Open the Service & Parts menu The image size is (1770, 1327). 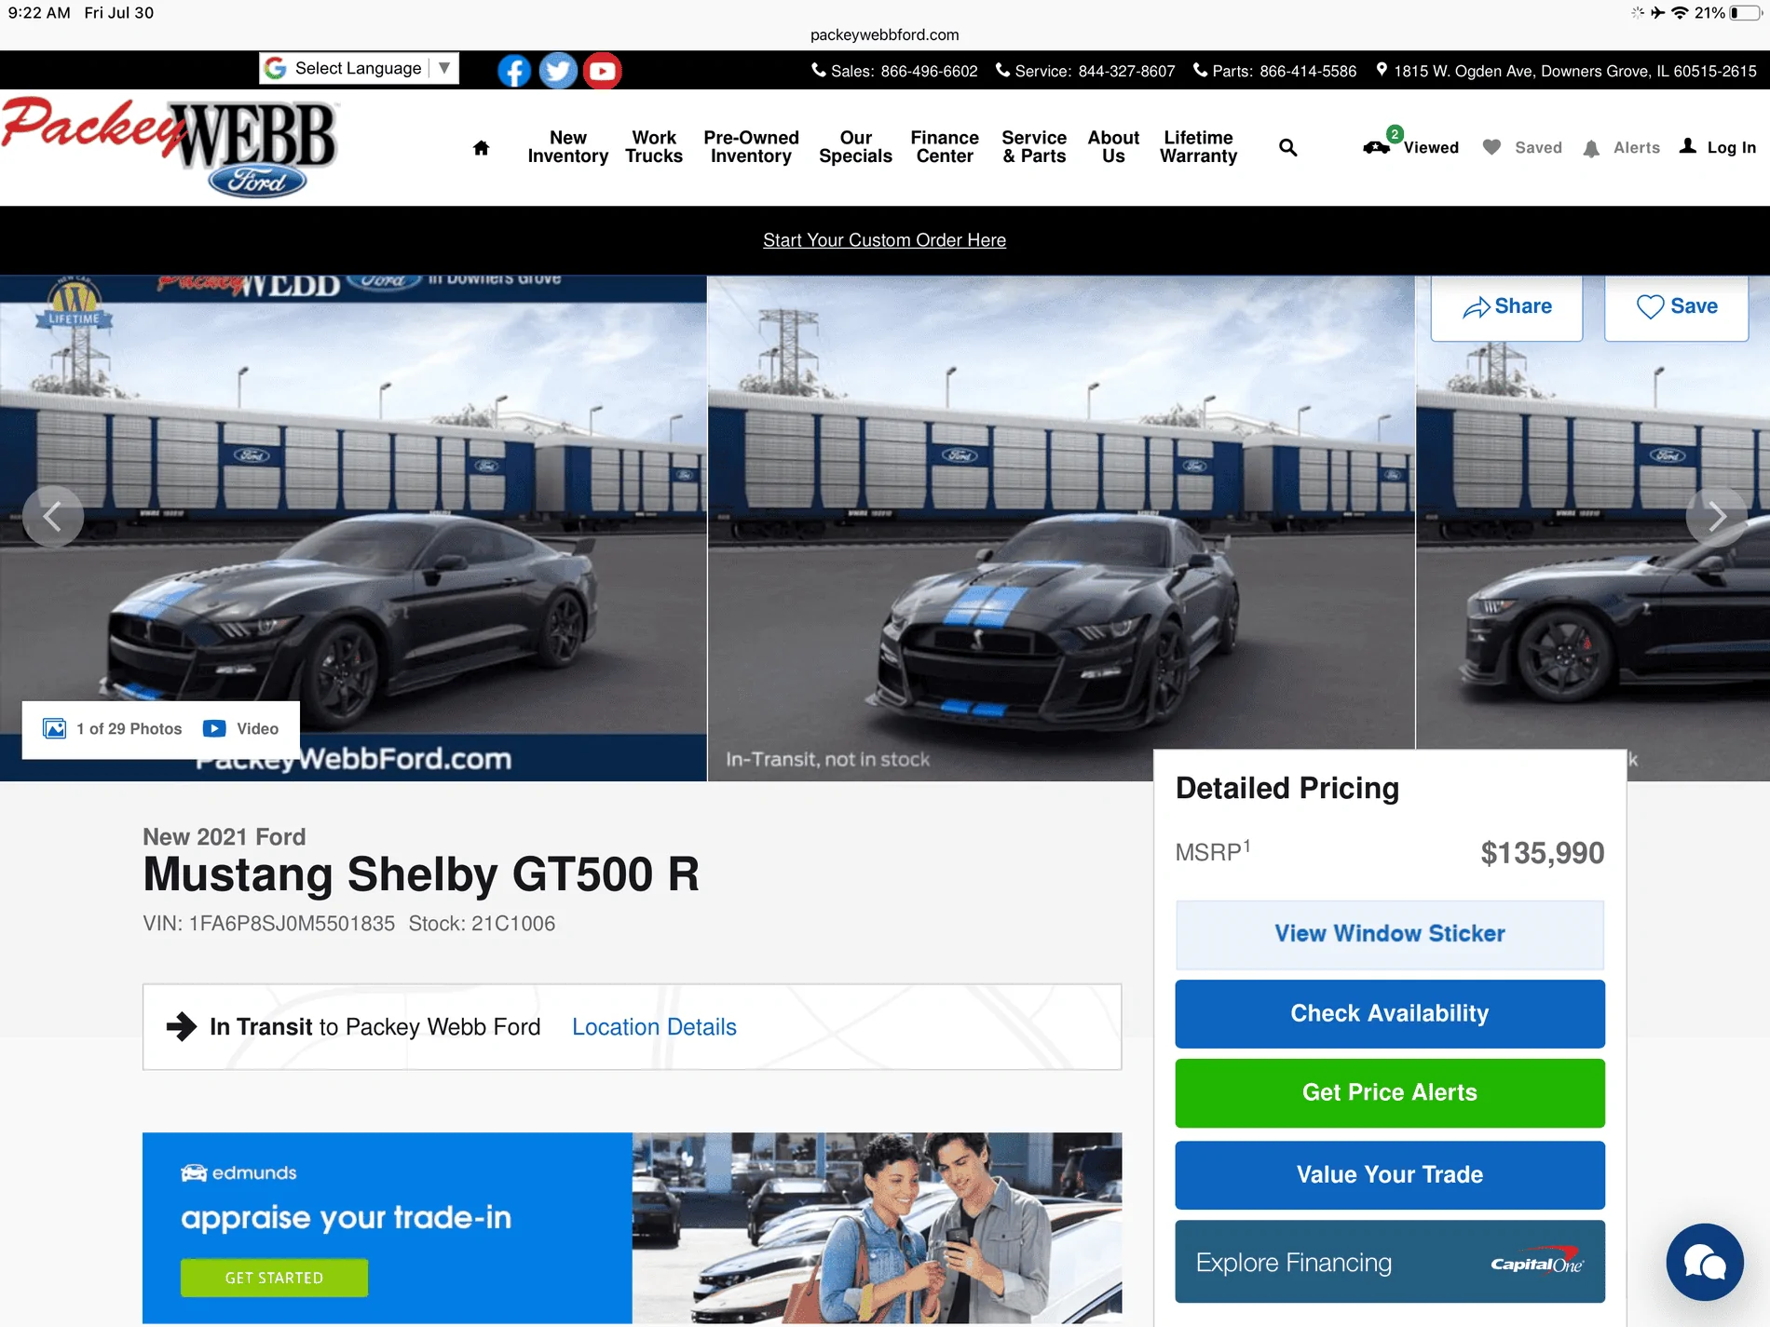(1034, 147)
